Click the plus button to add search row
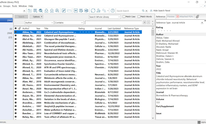Screen dimensions: 206x124 coord(145,22)
